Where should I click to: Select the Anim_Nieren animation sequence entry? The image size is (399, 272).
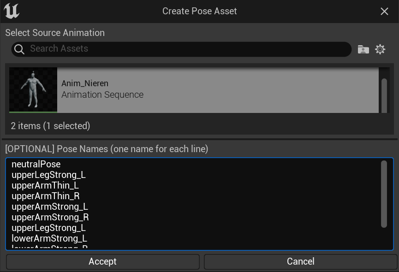[x=194, y=90]
